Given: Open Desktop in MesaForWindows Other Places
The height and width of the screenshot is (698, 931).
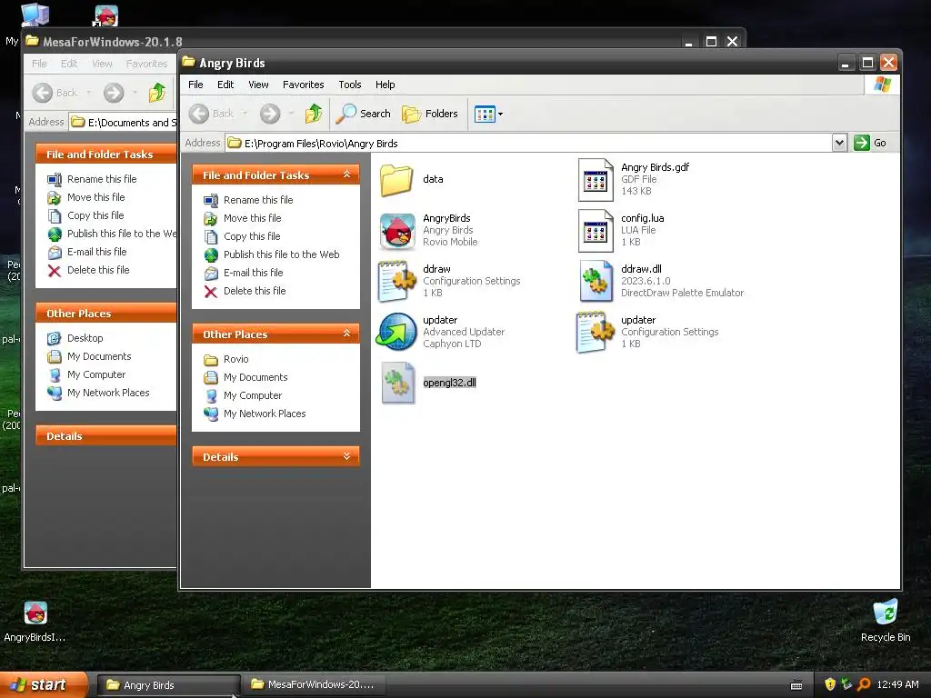Looking at the screenshot, I should pyautogui.click(x=85, y=338).
